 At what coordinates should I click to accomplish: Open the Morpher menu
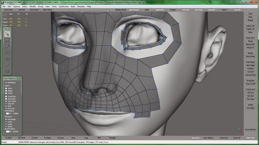[x=80, y=6]
